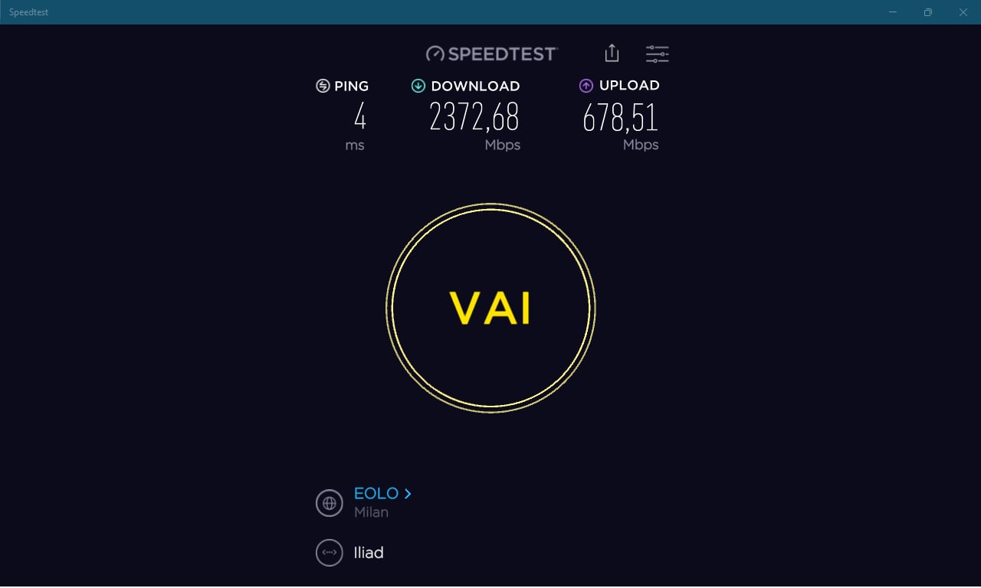
Task: Expand server selection chevron beside EOLO
Action: coord(408,494)
